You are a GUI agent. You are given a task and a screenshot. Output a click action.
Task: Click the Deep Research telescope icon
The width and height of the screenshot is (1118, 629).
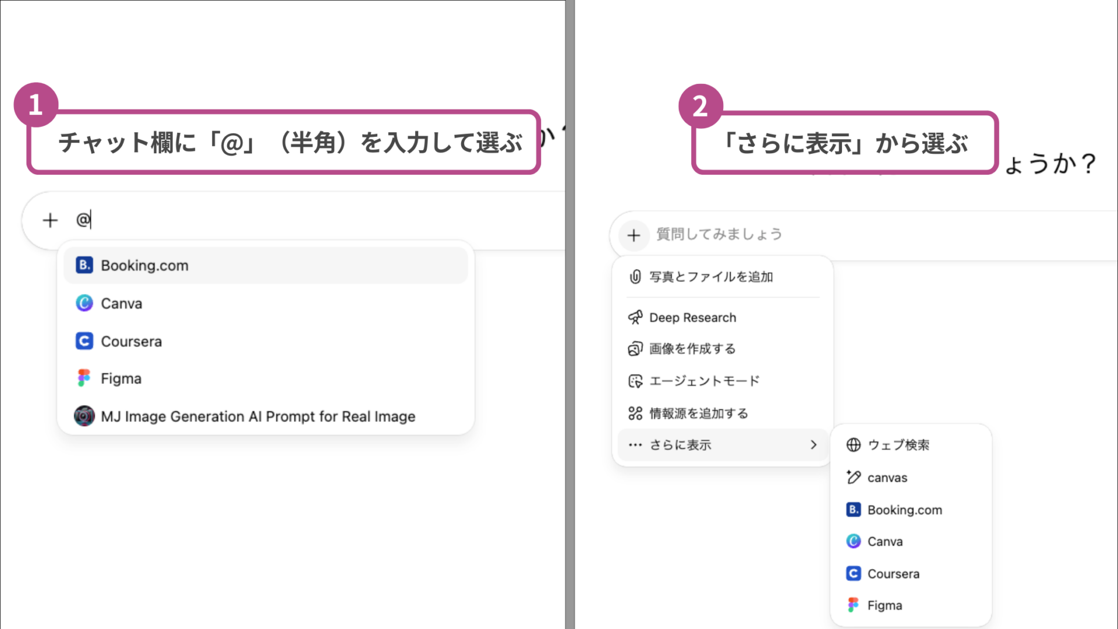click(636, 317)
